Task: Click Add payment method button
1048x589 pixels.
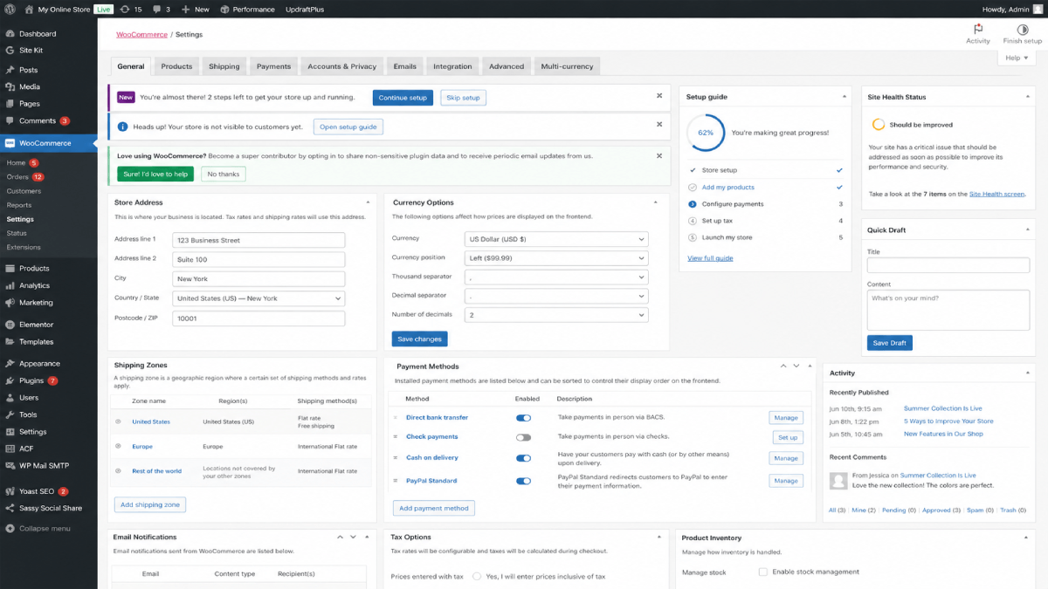Action: click(x=434, y=508)
